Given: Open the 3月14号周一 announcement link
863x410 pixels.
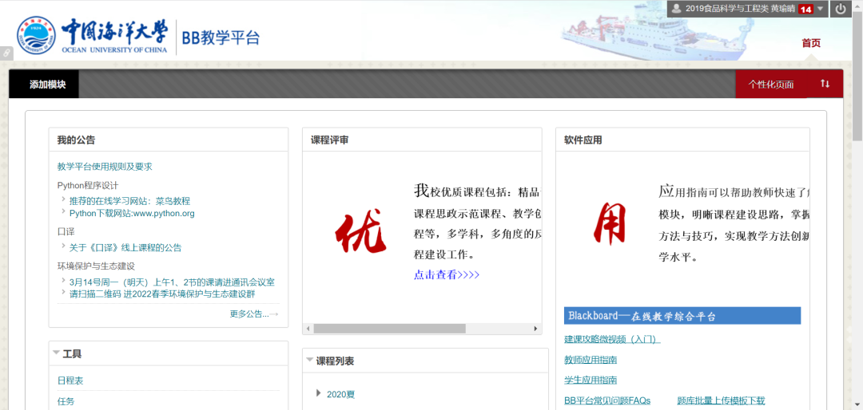Looking at the screenshot, I should click(172, 282).
